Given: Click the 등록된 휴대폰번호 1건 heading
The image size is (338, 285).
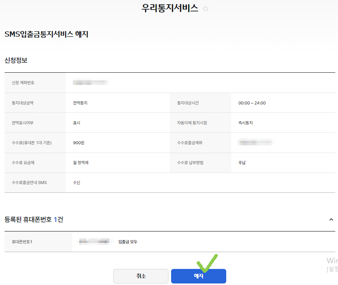Looking at the screenshot, I should 34,220.
